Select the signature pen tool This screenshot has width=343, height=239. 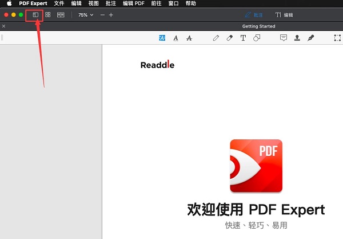pyautogui.click(x=310, y=38)
